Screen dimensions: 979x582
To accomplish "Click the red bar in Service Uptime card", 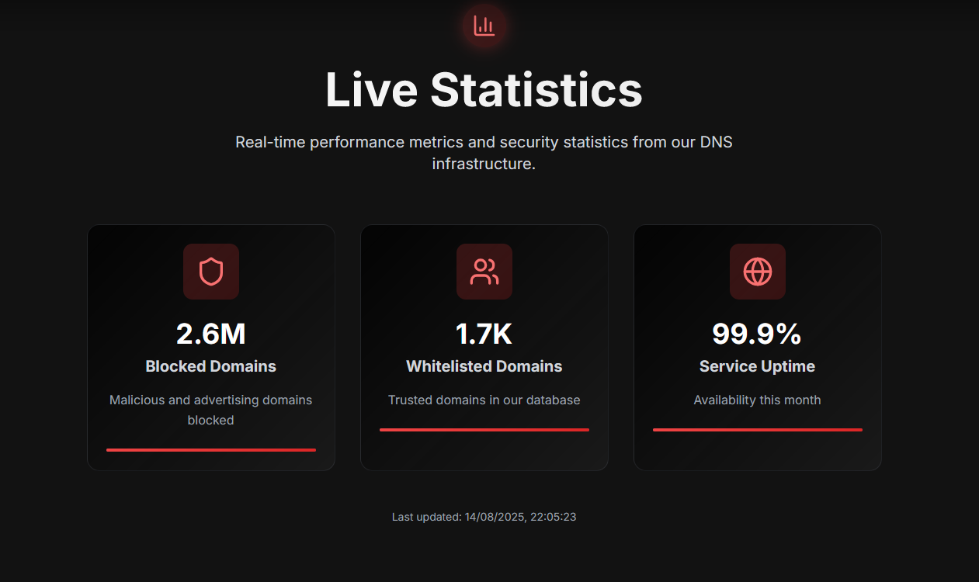I will coord(758,429).
